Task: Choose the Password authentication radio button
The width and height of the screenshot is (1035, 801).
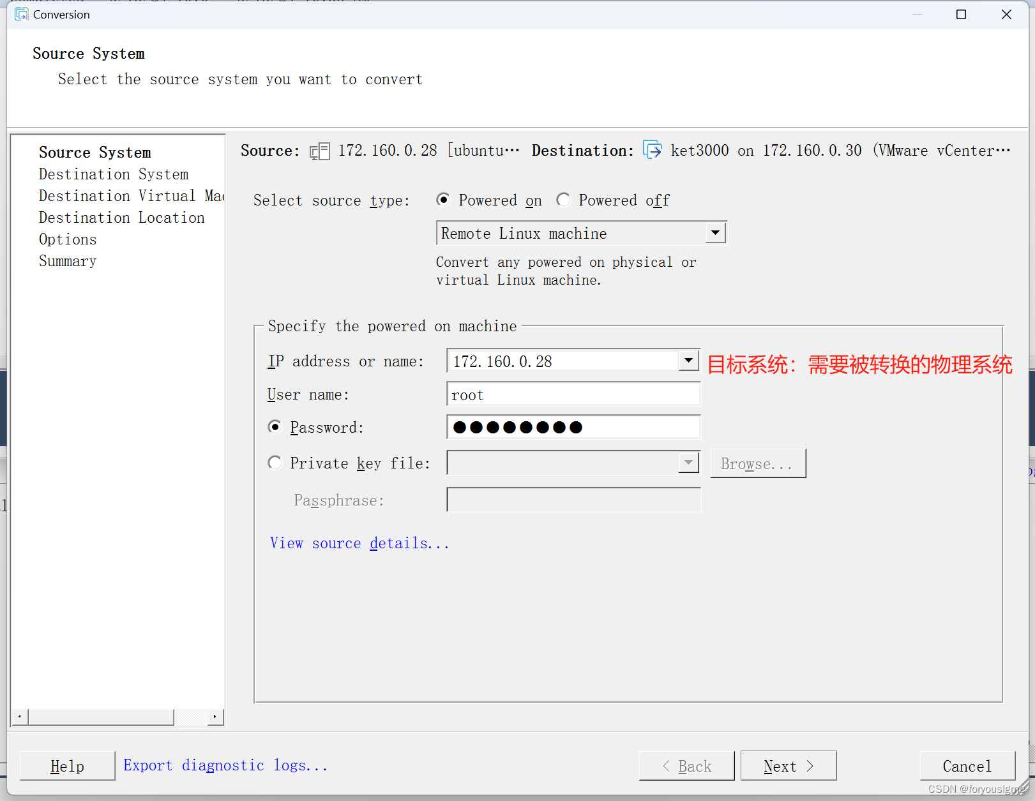Action: click(275, 426)
